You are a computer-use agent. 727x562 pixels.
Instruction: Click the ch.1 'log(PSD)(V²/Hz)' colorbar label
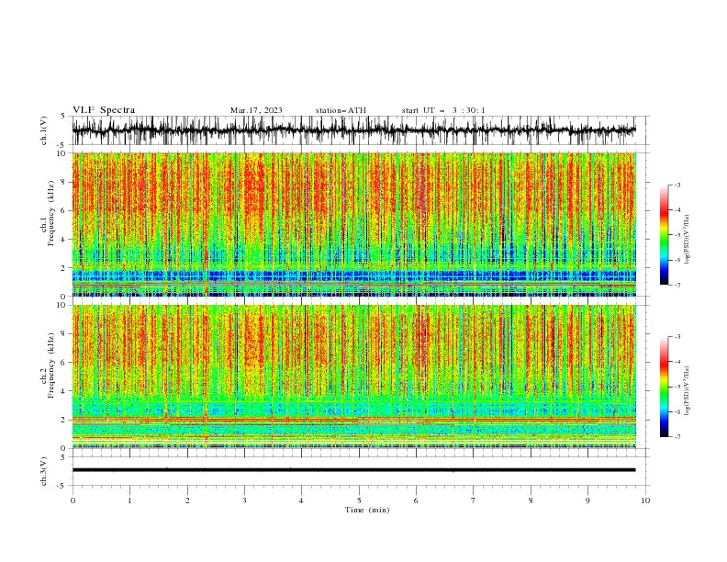pyautogui.click(x=687, y=240)
